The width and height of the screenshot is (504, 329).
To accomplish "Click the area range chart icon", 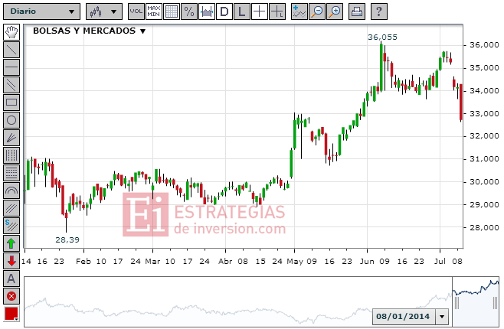I will (207, 12).
